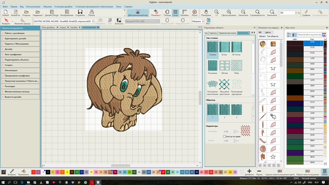Image resolution: width=329 pixels, height=185 pixels.
Task: Expand the Аппликация toolbox section
Action: (20, 70)
